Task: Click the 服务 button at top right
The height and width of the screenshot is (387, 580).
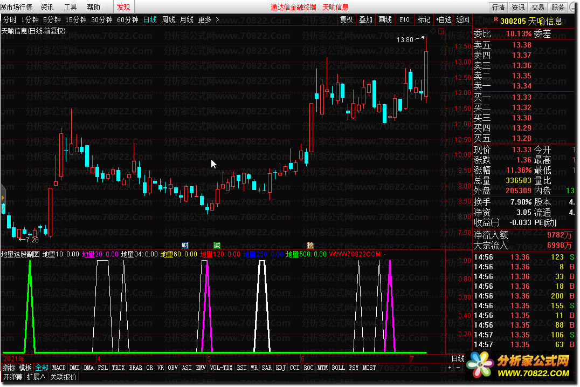Action: point(558,7)
